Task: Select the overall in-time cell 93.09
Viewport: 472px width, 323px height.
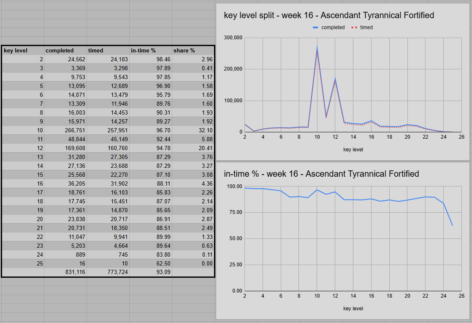Action: 151,272
